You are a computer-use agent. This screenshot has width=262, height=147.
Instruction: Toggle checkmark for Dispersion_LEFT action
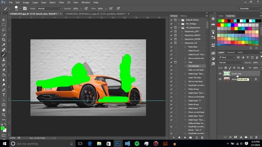[x=171, y=31]
